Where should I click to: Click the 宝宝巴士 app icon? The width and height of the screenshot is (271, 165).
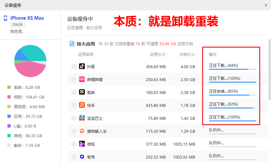82,118
